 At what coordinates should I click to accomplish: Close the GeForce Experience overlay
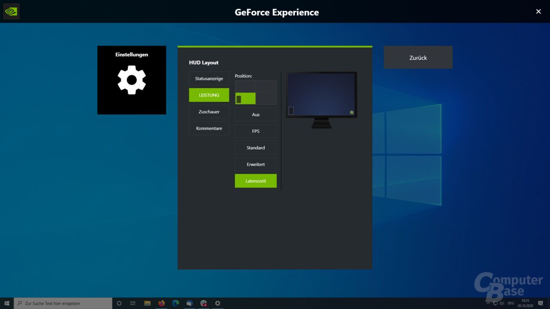click(538, 12)
